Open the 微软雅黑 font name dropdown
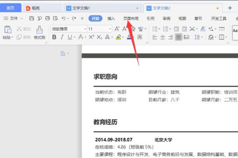Image resolution: width=238 pixels, height=158 pixels. [x=85, y=29]
